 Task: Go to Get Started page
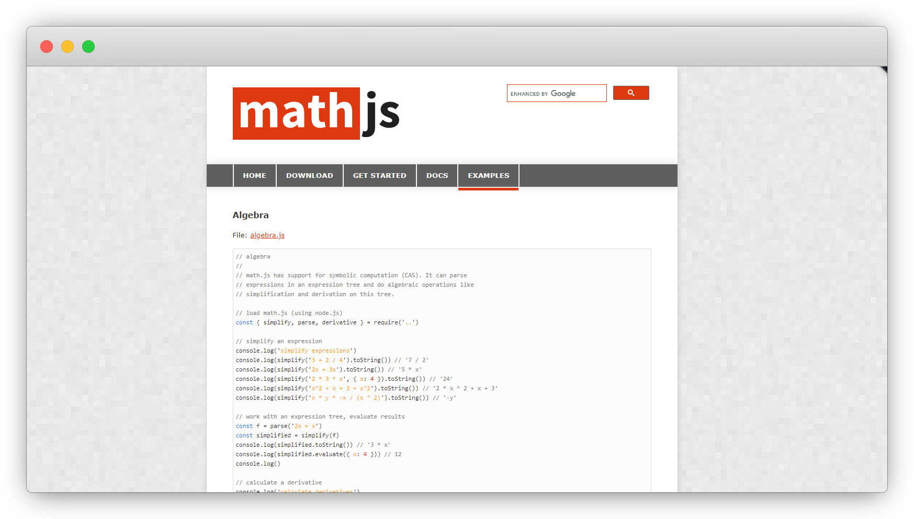point(379,176)
